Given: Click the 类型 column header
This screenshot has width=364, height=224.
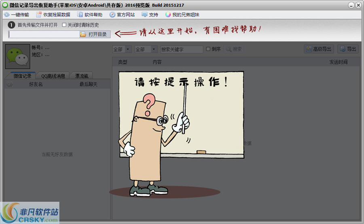Looking at the screenshot, I should click(x=123, y=62).
